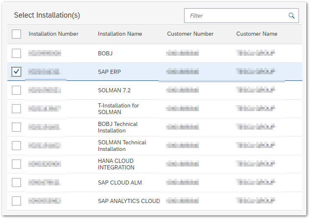Check the BOBJ installation checkbox
The height and width of the screenshot is (219, 310).
point(16,53)
